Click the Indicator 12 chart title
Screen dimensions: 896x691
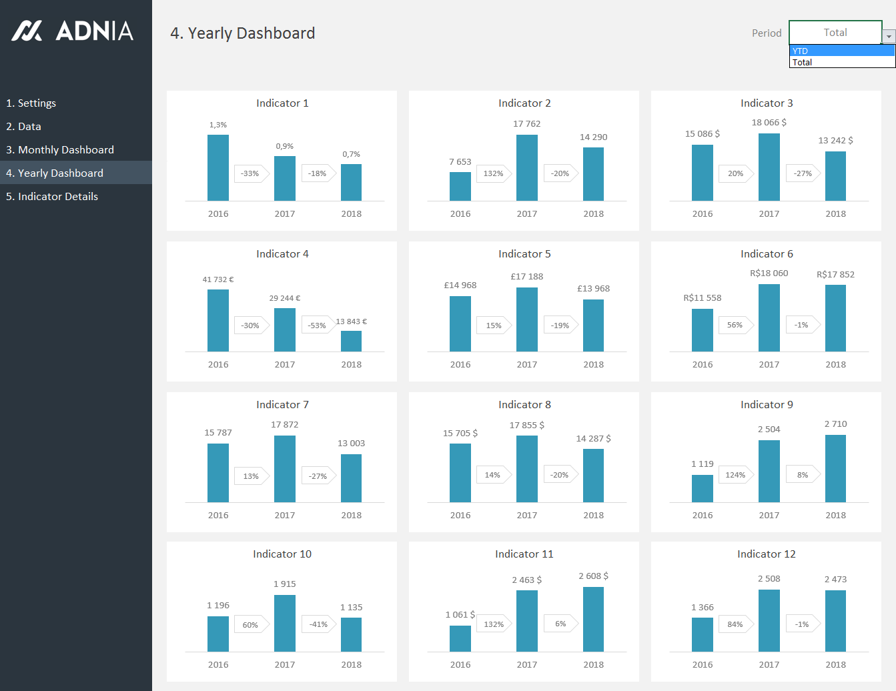pos(766,554)
